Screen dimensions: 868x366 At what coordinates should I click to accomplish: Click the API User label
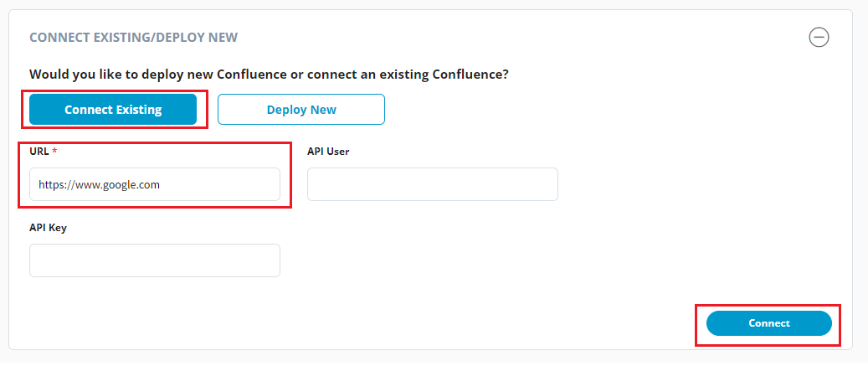click(x=328, y=152)
